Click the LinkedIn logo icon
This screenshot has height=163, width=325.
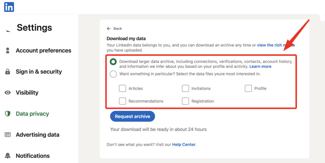pyautogui.click(x=9, y=7)
